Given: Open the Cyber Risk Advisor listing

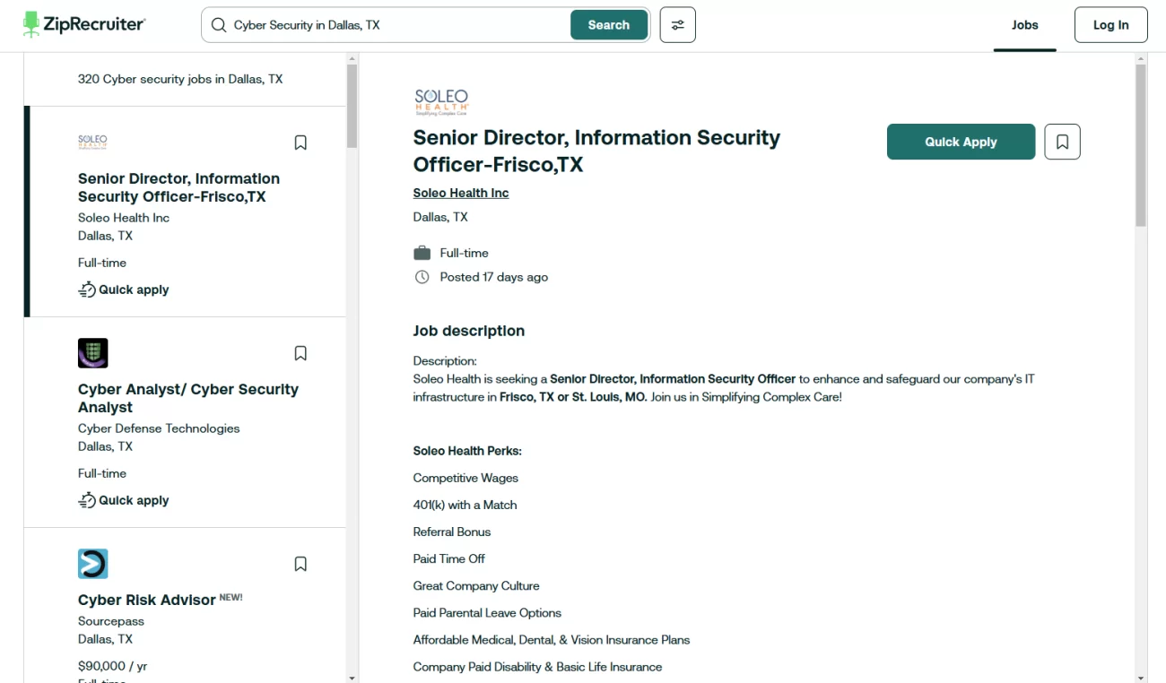Looking at the screenshot, I should 147,600.
